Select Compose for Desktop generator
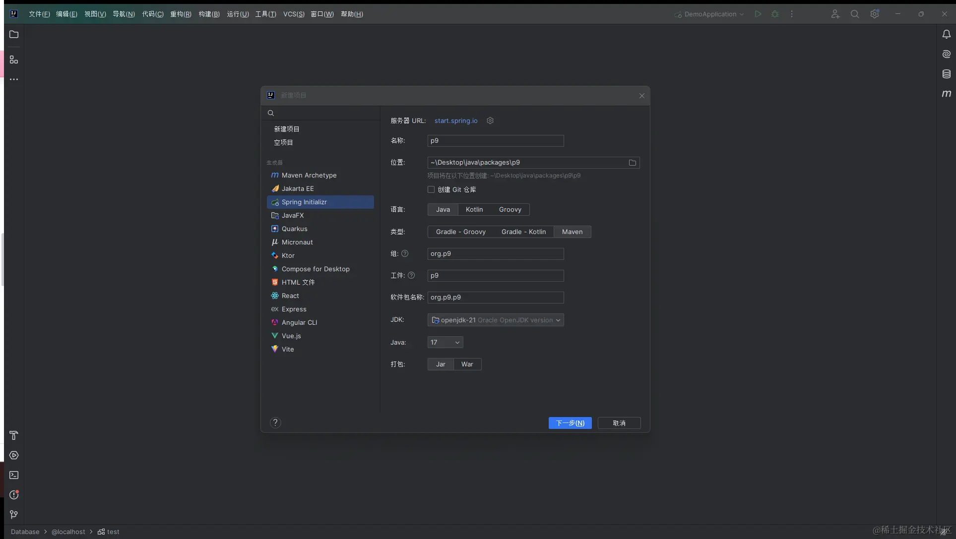The width and height of the screenshot is (956, 539). point(320,269)
